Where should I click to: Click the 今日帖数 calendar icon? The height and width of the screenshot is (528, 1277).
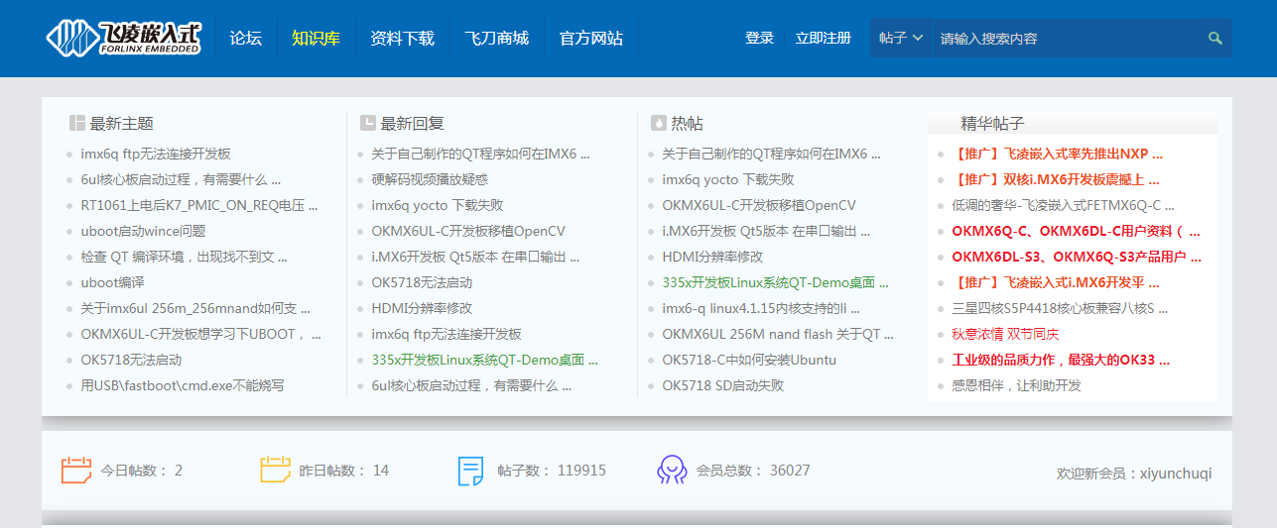pyautogui.click(x=76, y=470)
